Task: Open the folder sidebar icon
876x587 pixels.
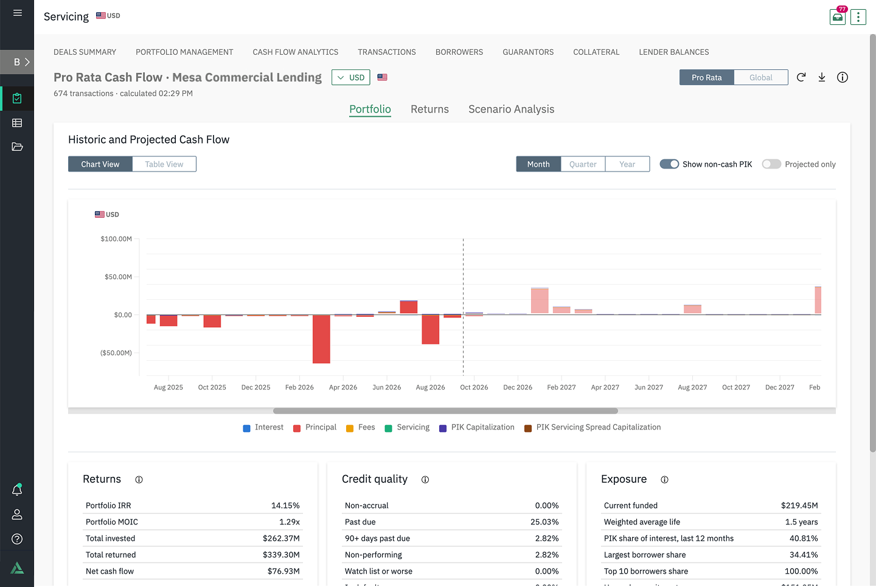Action: (17, 147)
